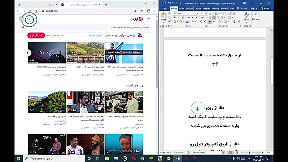Click the Cut scissors icon
This screenshot has height=162, width=288.
[x=169, y=13]
